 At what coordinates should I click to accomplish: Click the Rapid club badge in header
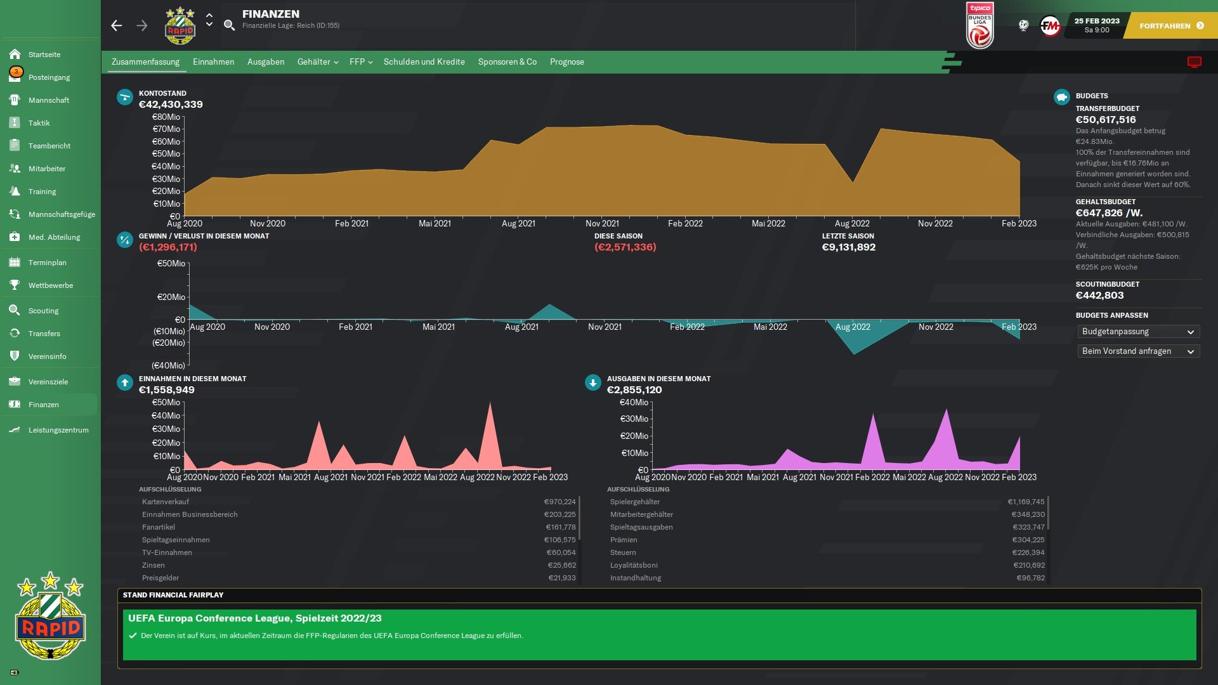[180, 26]
